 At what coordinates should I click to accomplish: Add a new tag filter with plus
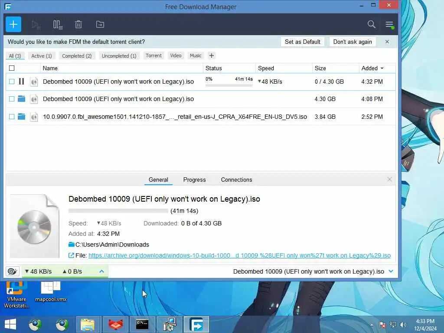click(212, 55)
